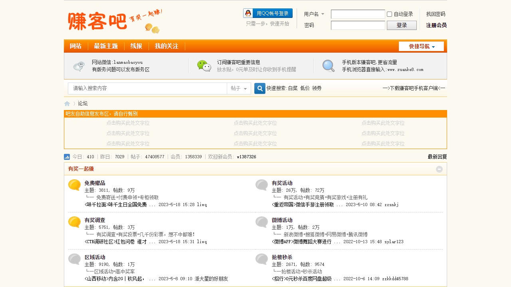Click the 有奖调查 forum bubble icon
This screenshot has height=287, width=511.
click(x=74, y=222)
